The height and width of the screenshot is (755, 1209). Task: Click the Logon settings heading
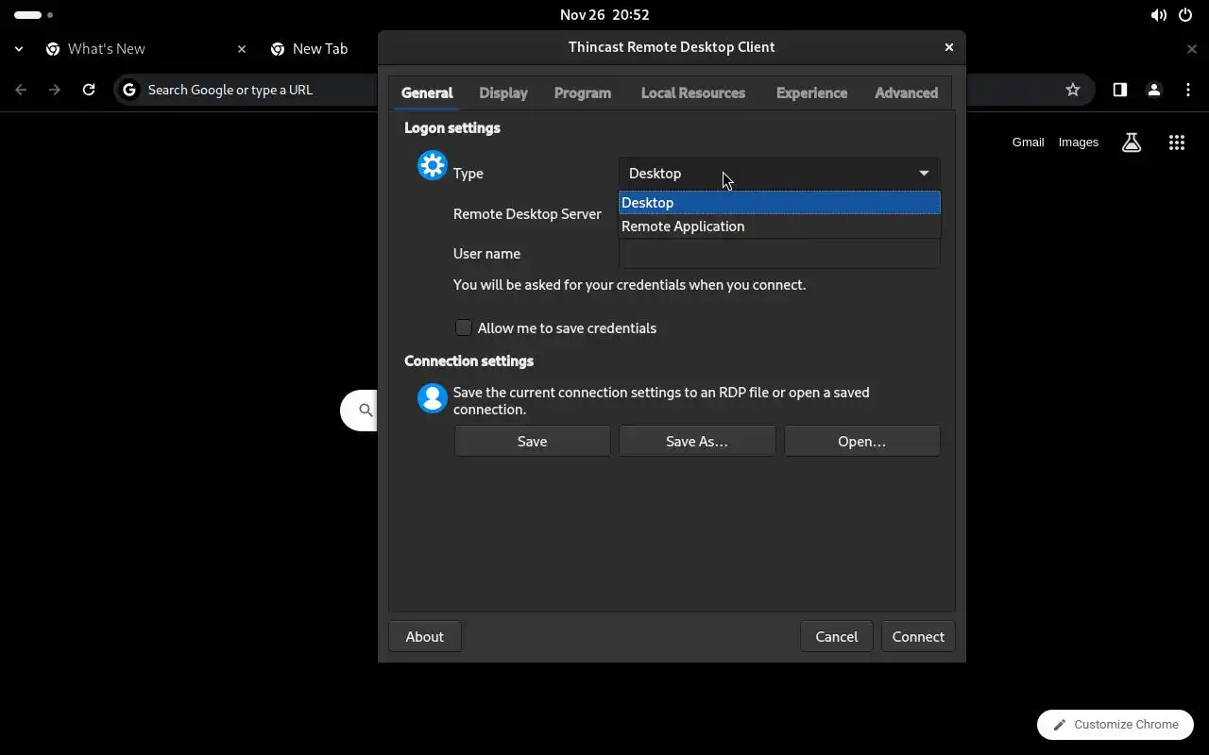coord(452,128)
